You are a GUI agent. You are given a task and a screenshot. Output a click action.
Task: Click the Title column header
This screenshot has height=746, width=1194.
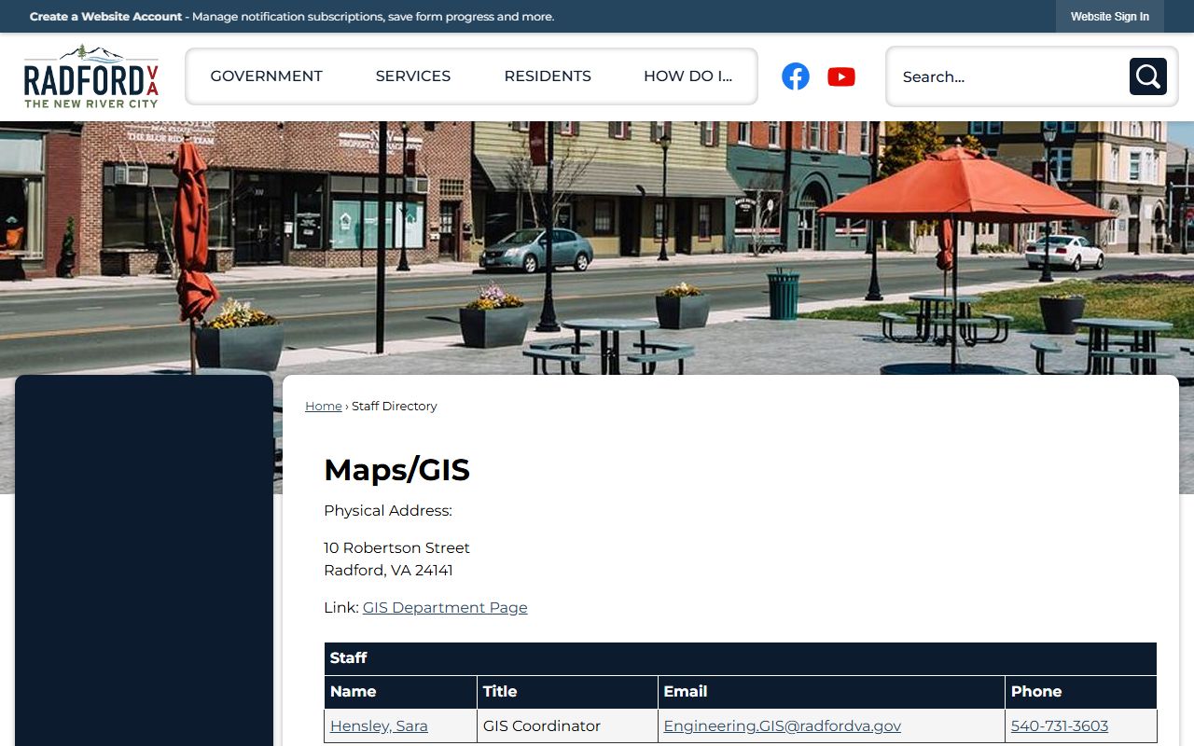coord(567,692)
